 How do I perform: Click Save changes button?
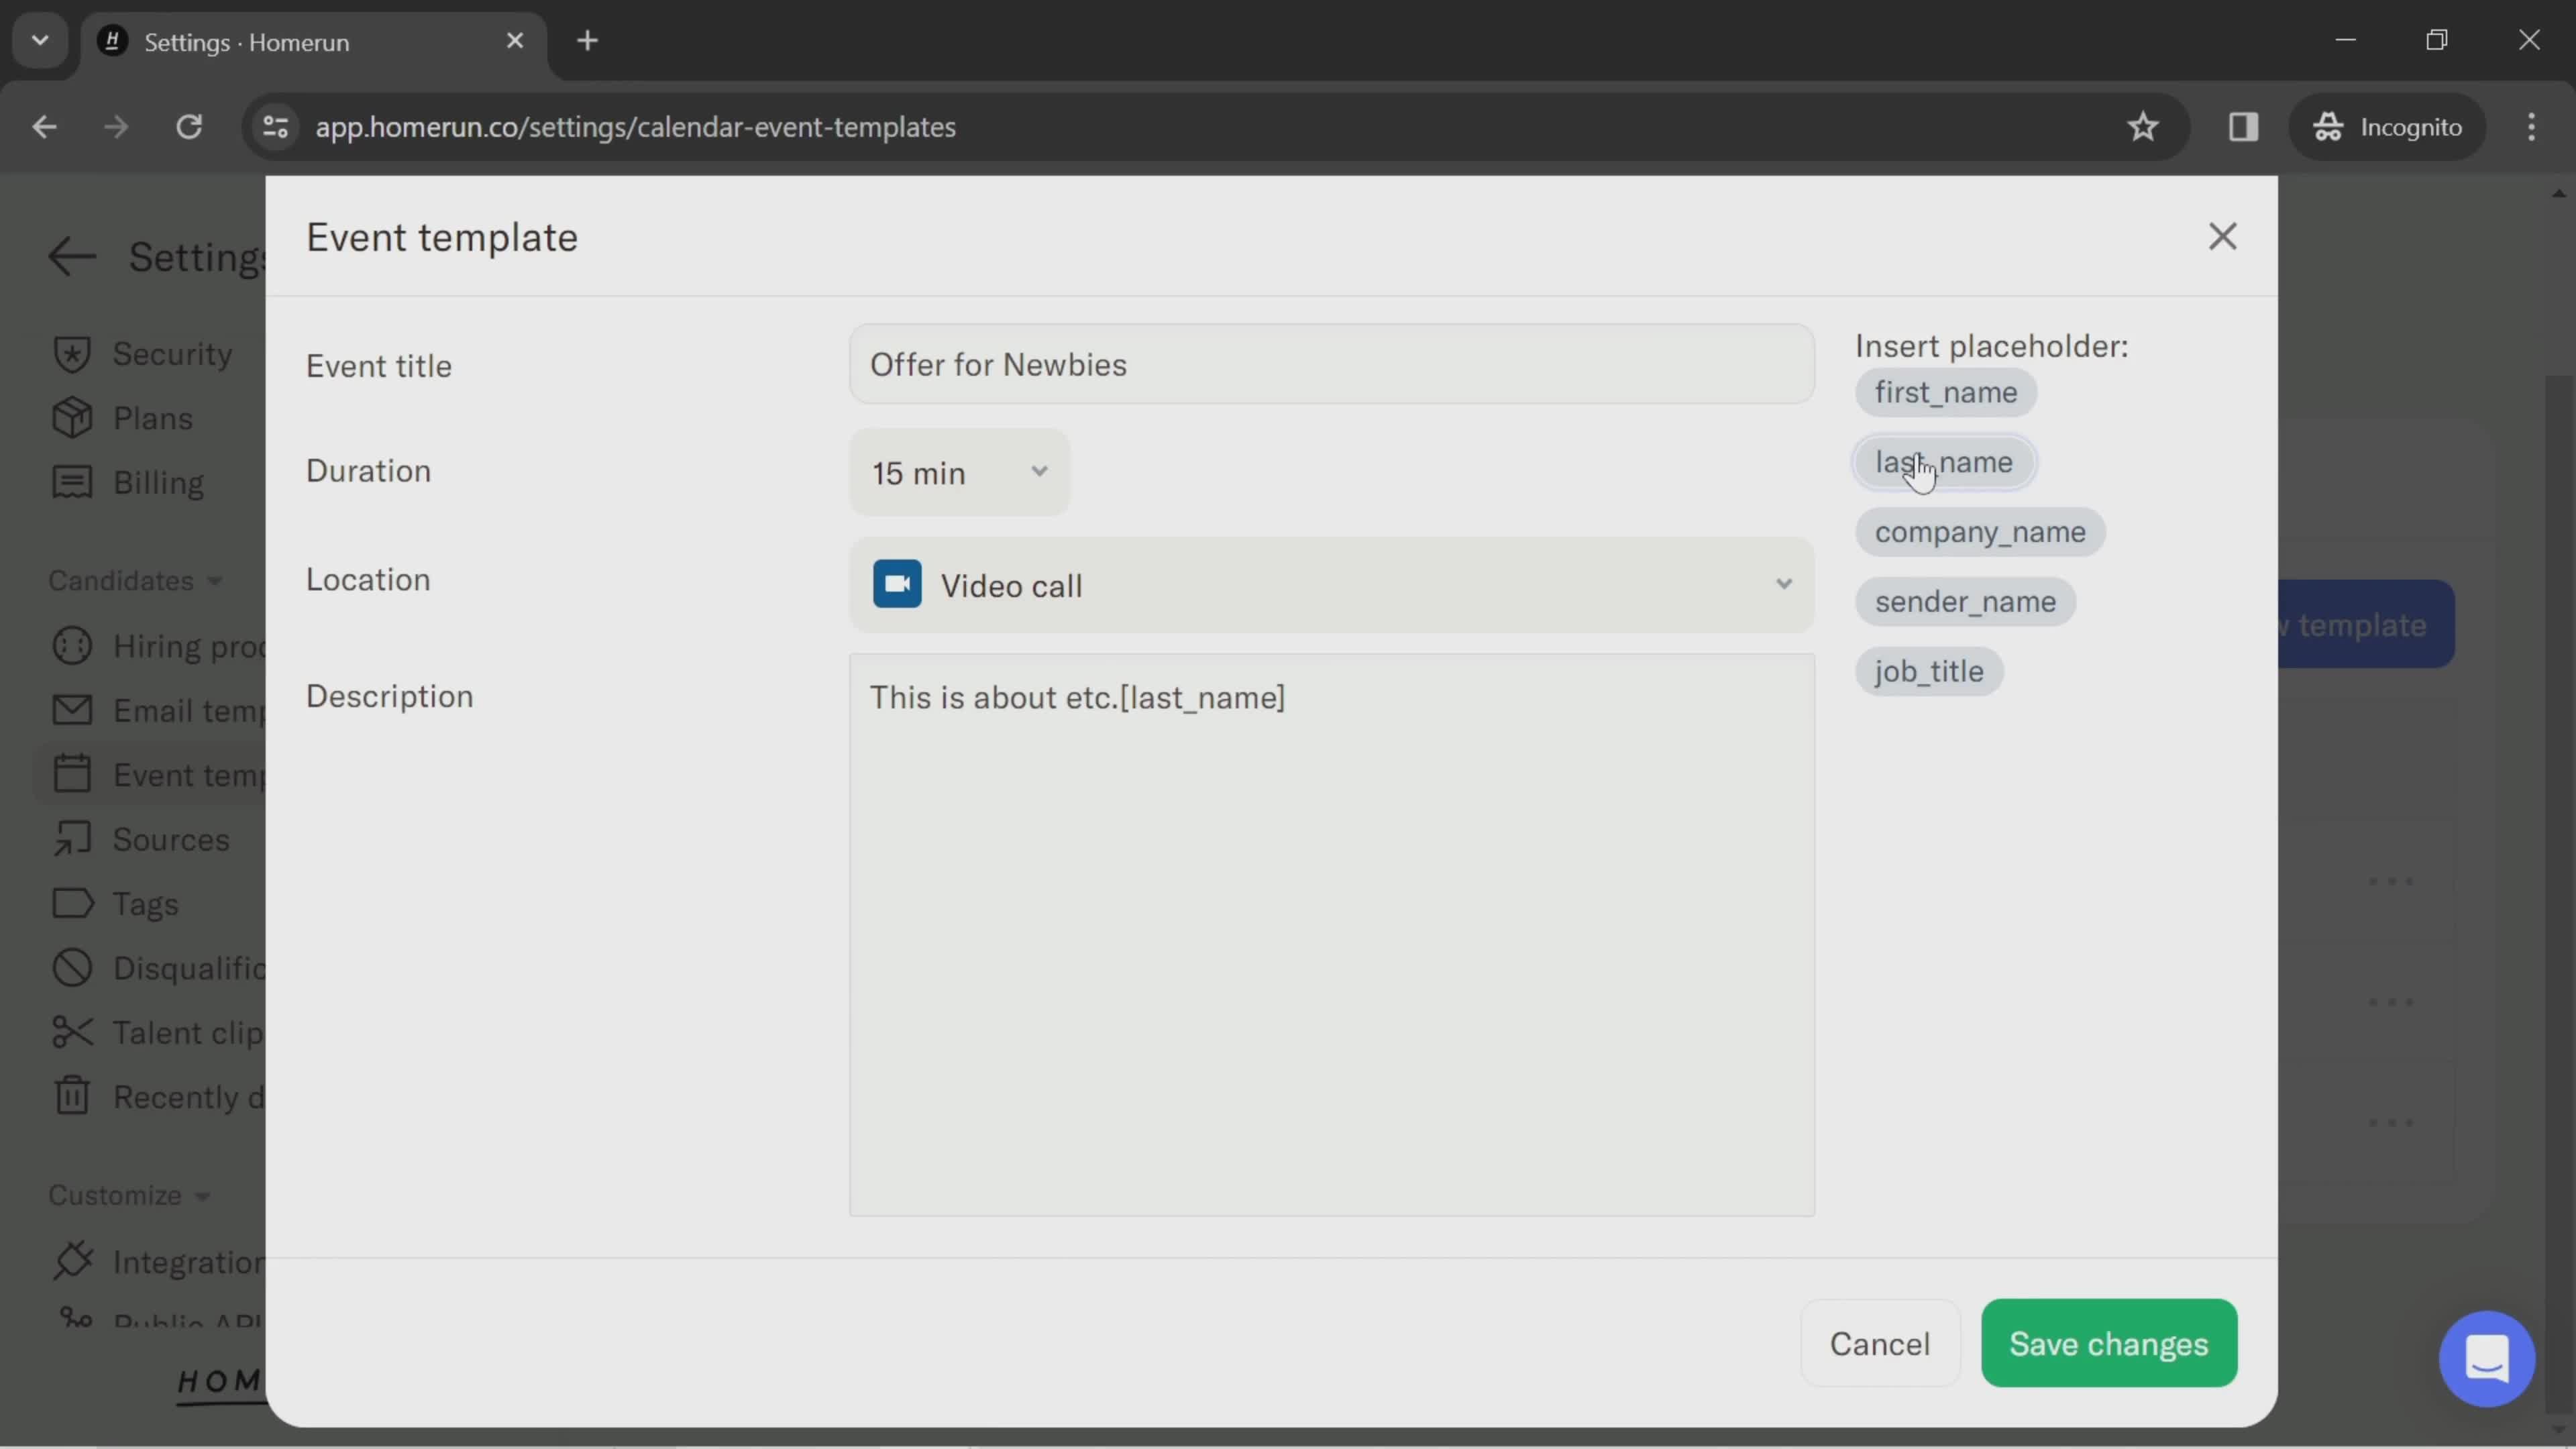click(x=2109, y=1343)
